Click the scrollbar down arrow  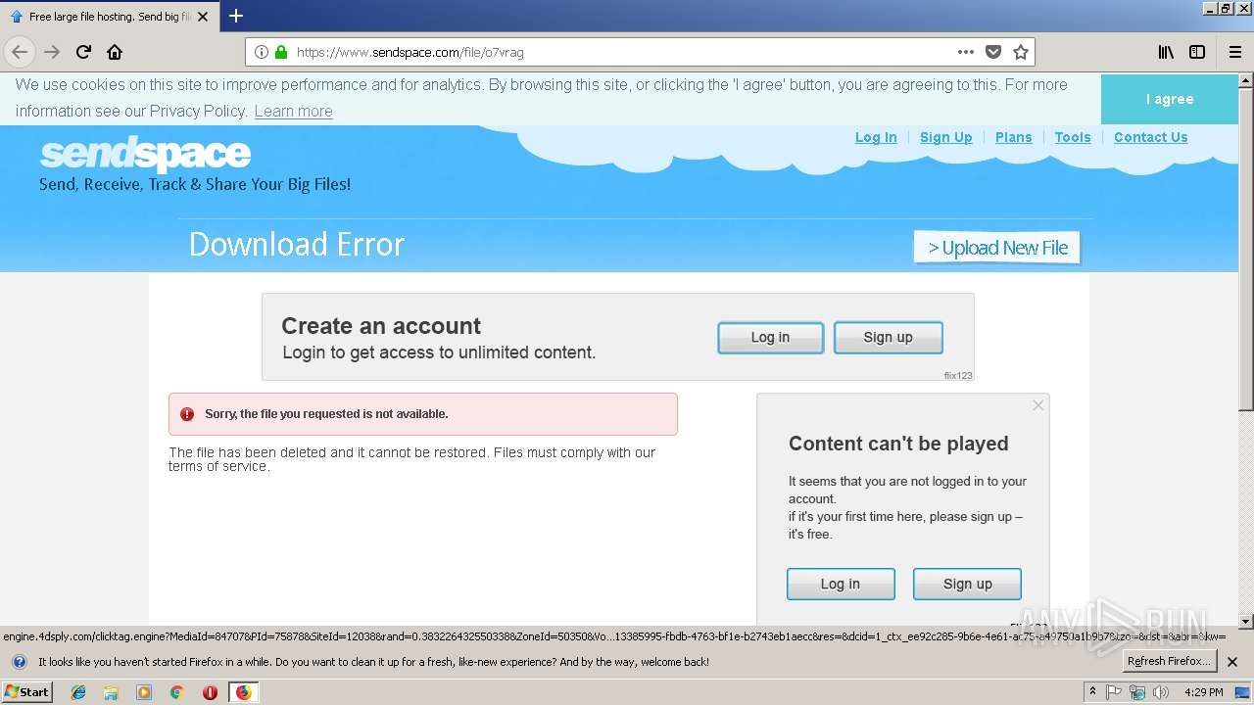[1246, 621]
